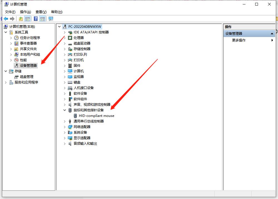
Task: Click the 网络适配器 network icon
Action: point(70,127)
